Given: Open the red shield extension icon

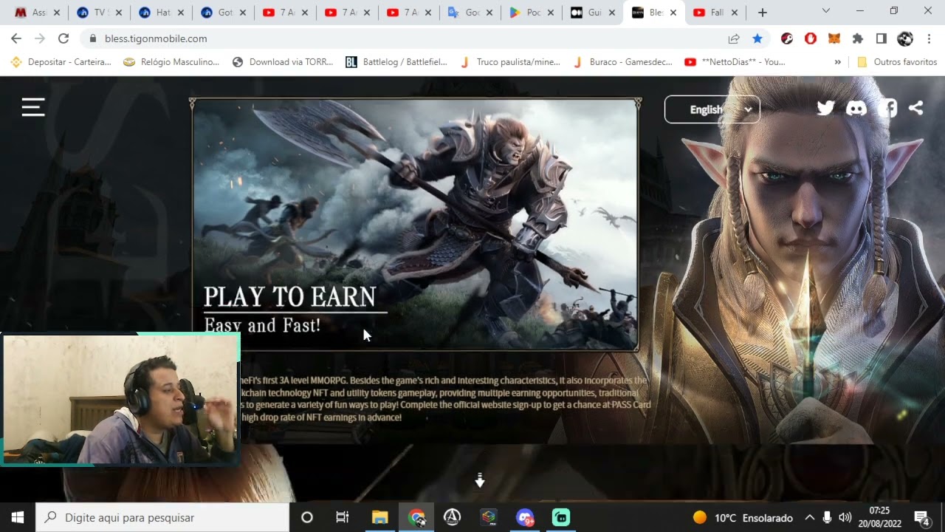Looking at the screenshot, I should click(811, 38).
